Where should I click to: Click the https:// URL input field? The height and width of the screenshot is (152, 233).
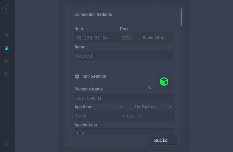point(146,116)
